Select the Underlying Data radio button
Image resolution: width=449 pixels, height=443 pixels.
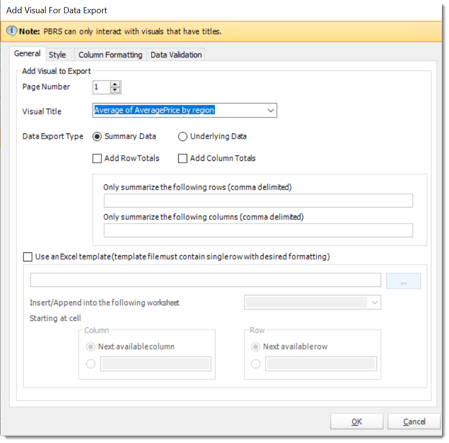[x=183, y=136]
